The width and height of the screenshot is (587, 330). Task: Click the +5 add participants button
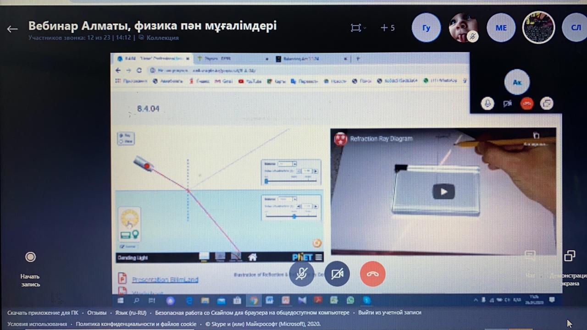click(388, 28)
